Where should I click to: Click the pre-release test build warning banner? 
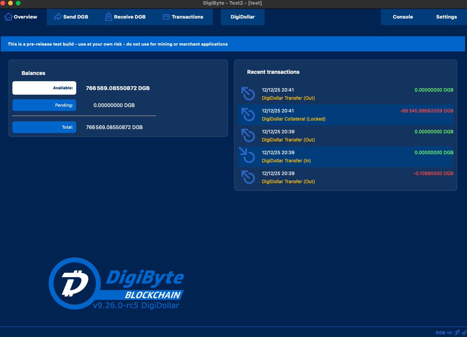(x=233, y=44)
